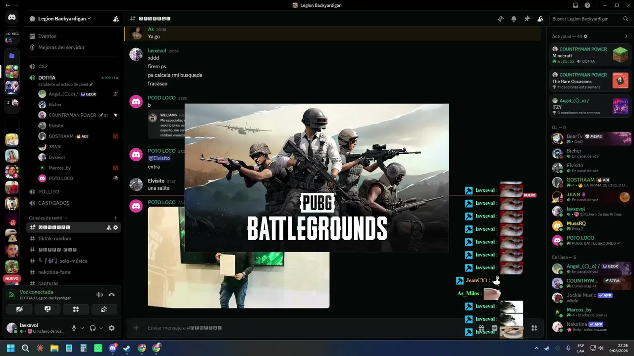634x356 pixels.
Task: Open Help icon in title bar
Action: pos(587,5)
